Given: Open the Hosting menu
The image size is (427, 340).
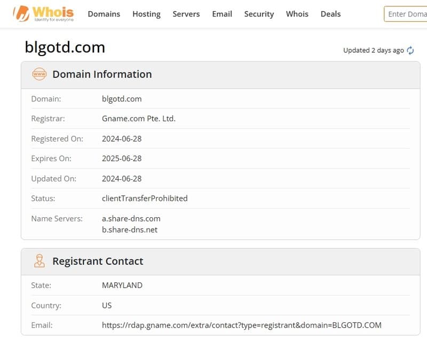Looking at the screenshot, I should coord(146,14).
